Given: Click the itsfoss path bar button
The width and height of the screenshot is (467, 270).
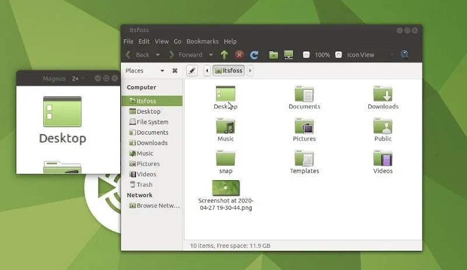Looking at the screenshot, I should pos(228,71).
